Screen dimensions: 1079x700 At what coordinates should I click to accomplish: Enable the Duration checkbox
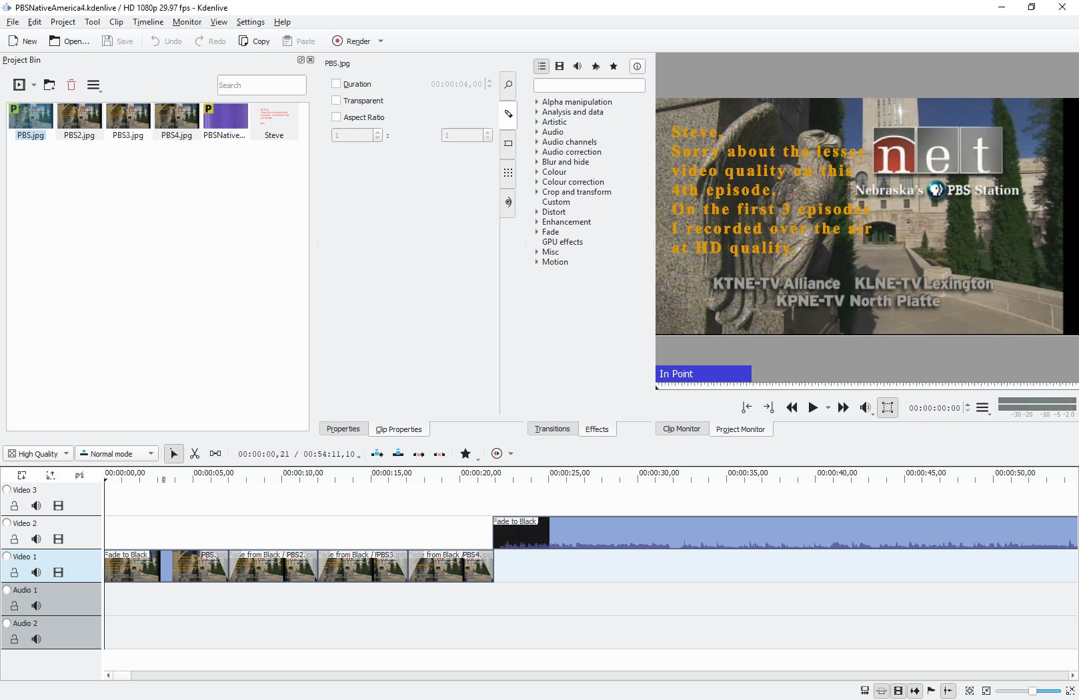pos(336,84)
